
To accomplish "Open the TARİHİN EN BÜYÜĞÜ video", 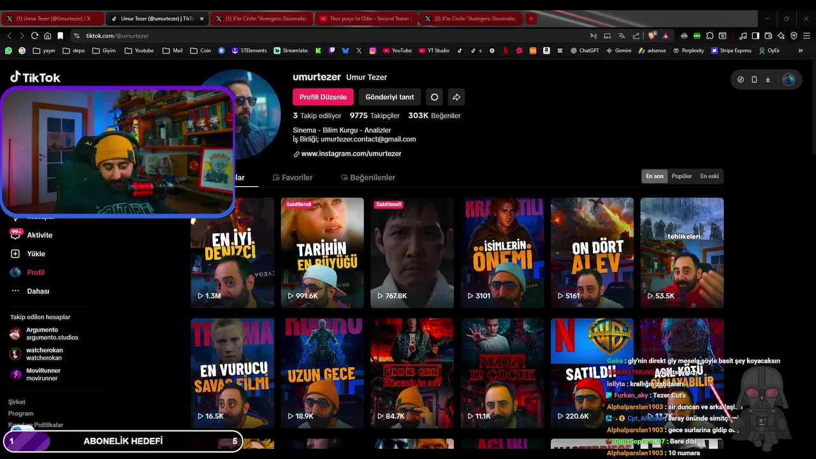I will coord(323,253).
